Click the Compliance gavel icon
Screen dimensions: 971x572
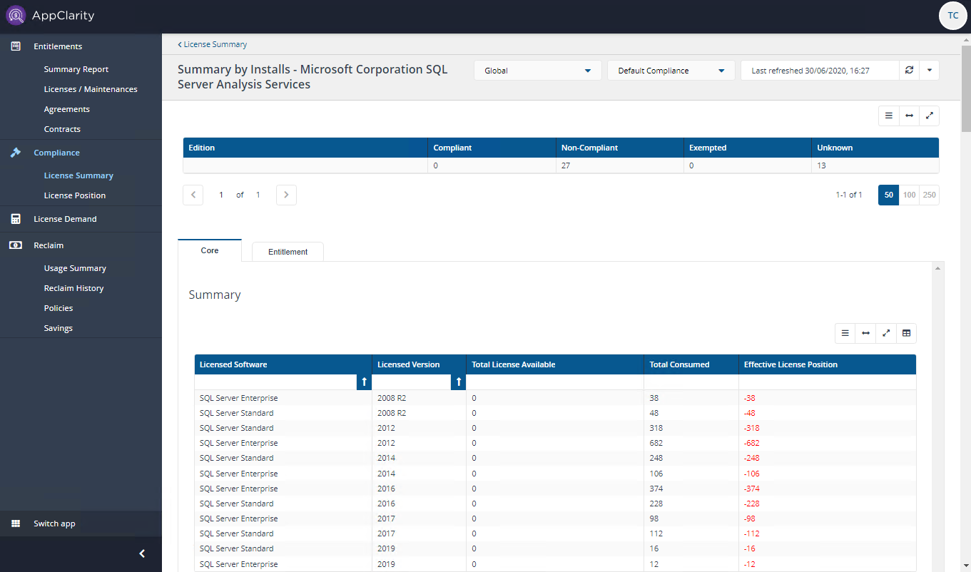(x=15, y=153)
